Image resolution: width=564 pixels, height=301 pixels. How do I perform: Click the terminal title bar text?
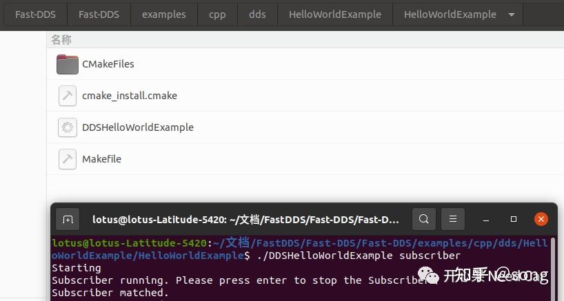245,220
